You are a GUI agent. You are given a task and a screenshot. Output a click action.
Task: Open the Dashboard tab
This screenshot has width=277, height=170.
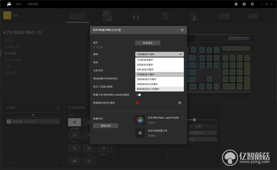click(33, 4)
